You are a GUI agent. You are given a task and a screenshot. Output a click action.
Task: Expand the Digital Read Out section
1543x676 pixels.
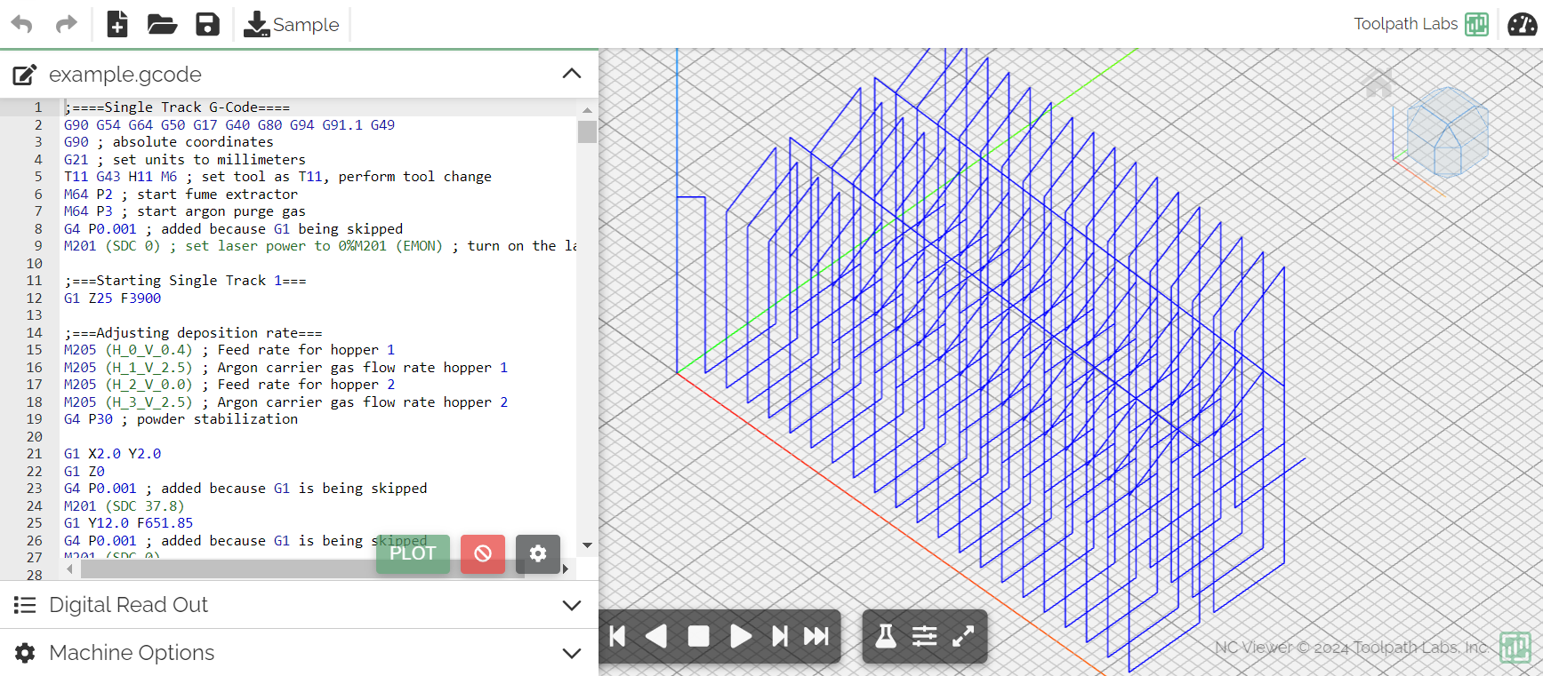(572, 605)
